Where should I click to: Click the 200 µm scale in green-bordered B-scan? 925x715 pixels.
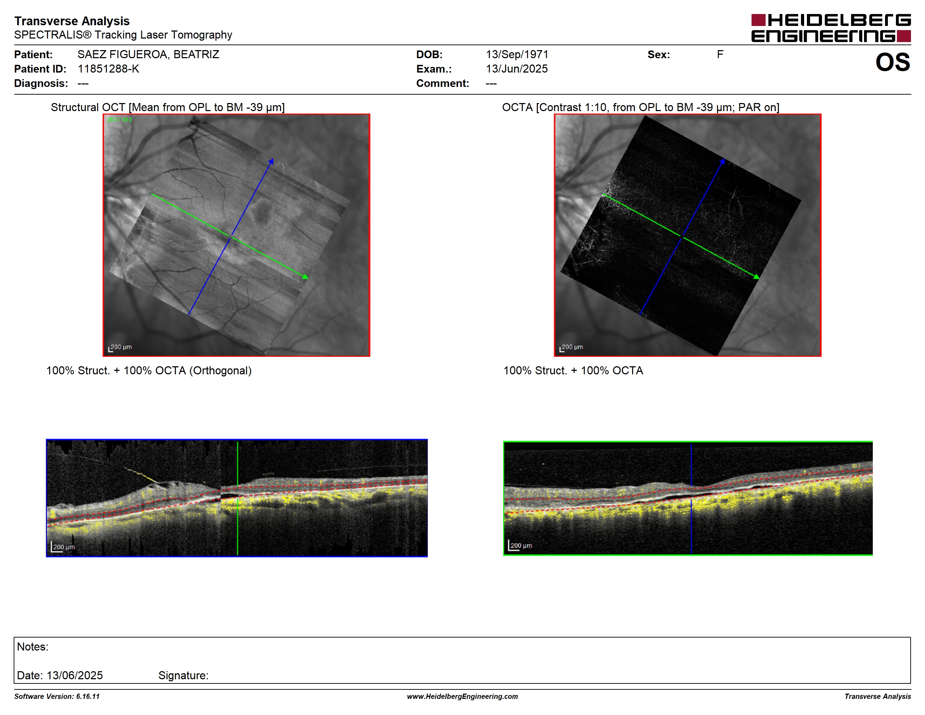520,546
